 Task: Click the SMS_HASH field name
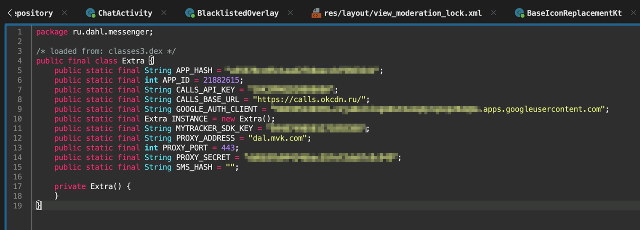194,167
